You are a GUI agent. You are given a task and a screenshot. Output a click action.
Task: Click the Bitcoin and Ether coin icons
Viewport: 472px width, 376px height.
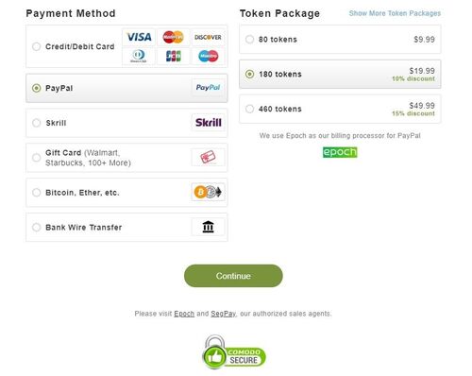tap(208, 192)
